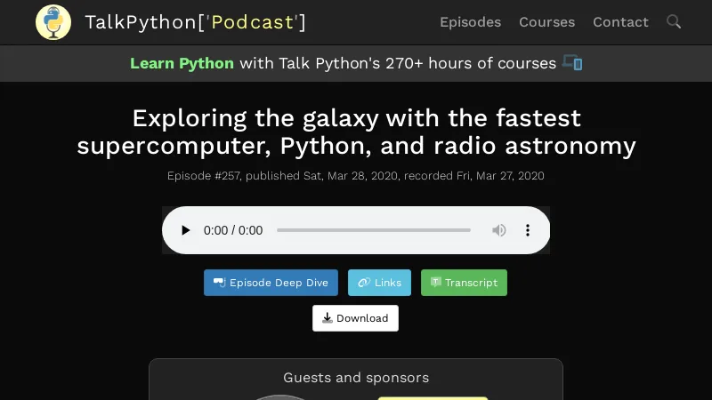Open the search magnifier icon
Image resolution: width=712 pixels, height=400 pixels.
674,21
